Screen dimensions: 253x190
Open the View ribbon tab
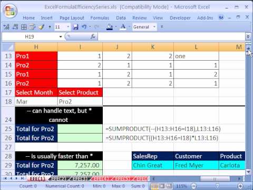pos(158,18)
